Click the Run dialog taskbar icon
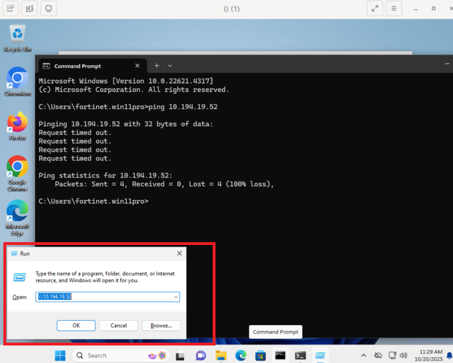This screenshot has height=363, width=453. [320, 356]
